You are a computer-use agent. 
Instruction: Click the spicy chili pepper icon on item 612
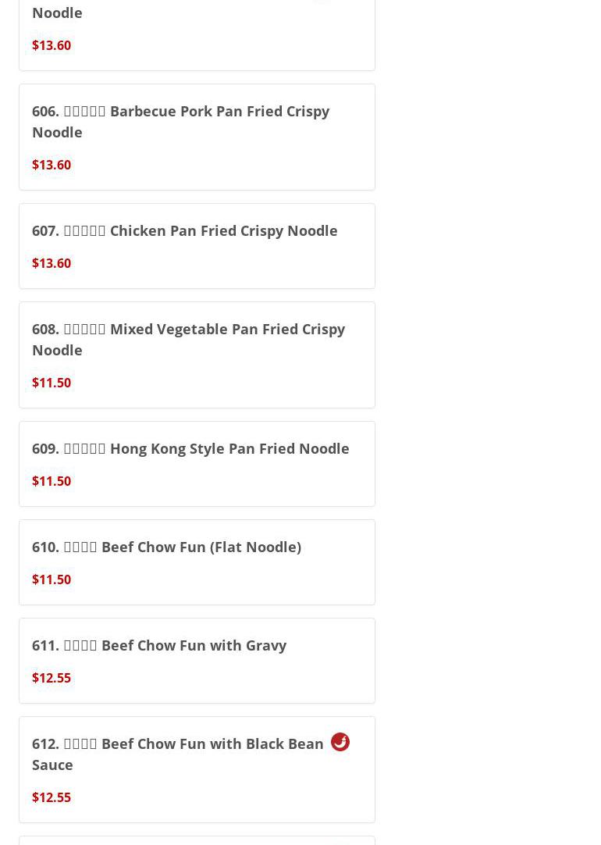tap(340, 742)
